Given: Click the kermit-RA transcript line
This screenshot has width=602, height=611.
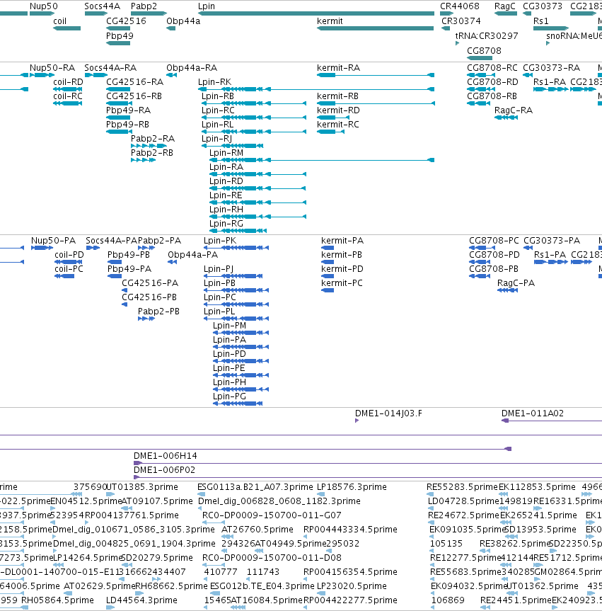Looking at the screenshot, I should (376, 75).
